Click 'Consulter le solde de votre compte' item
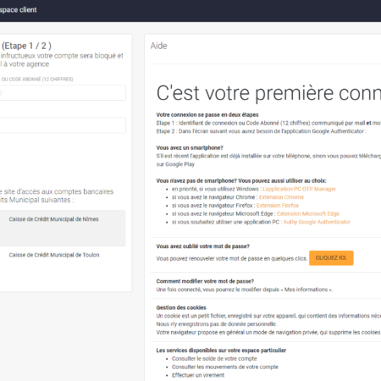The image size is (381, 381). pyautogui.click(x=214, y=358)
